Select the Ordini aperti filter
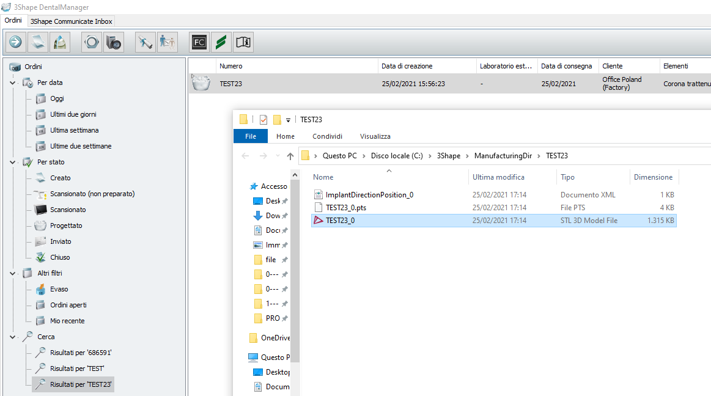 [68, 305]
